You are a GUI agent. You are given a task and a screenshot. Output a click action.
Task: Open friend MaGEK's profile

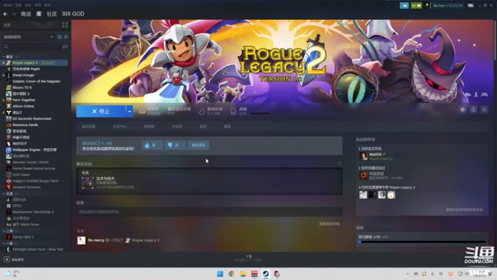[x=375, y=154]
